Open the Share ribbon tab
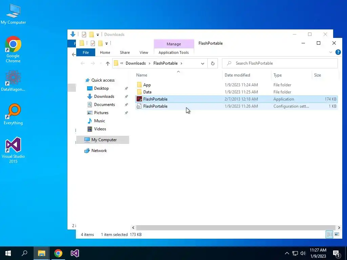The height and width of the screenshot is (260, 347). [125, 52]
